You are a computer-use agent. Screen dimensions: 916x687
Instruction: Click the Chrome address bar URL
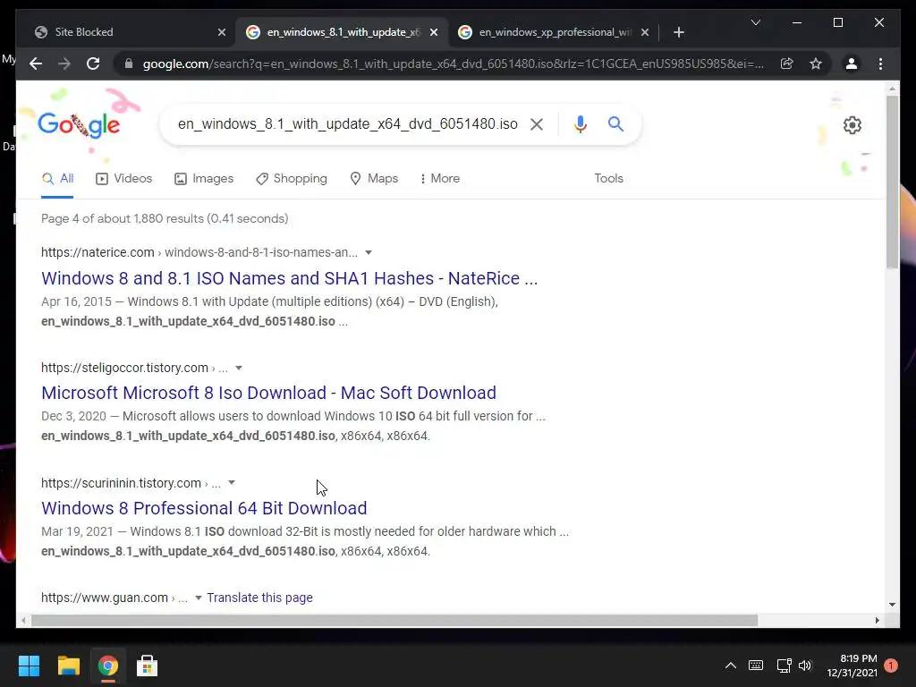click(x=453, y=64)
